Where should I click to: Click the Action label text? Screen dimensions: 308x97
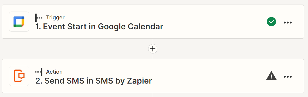click(x=54, y=72)
